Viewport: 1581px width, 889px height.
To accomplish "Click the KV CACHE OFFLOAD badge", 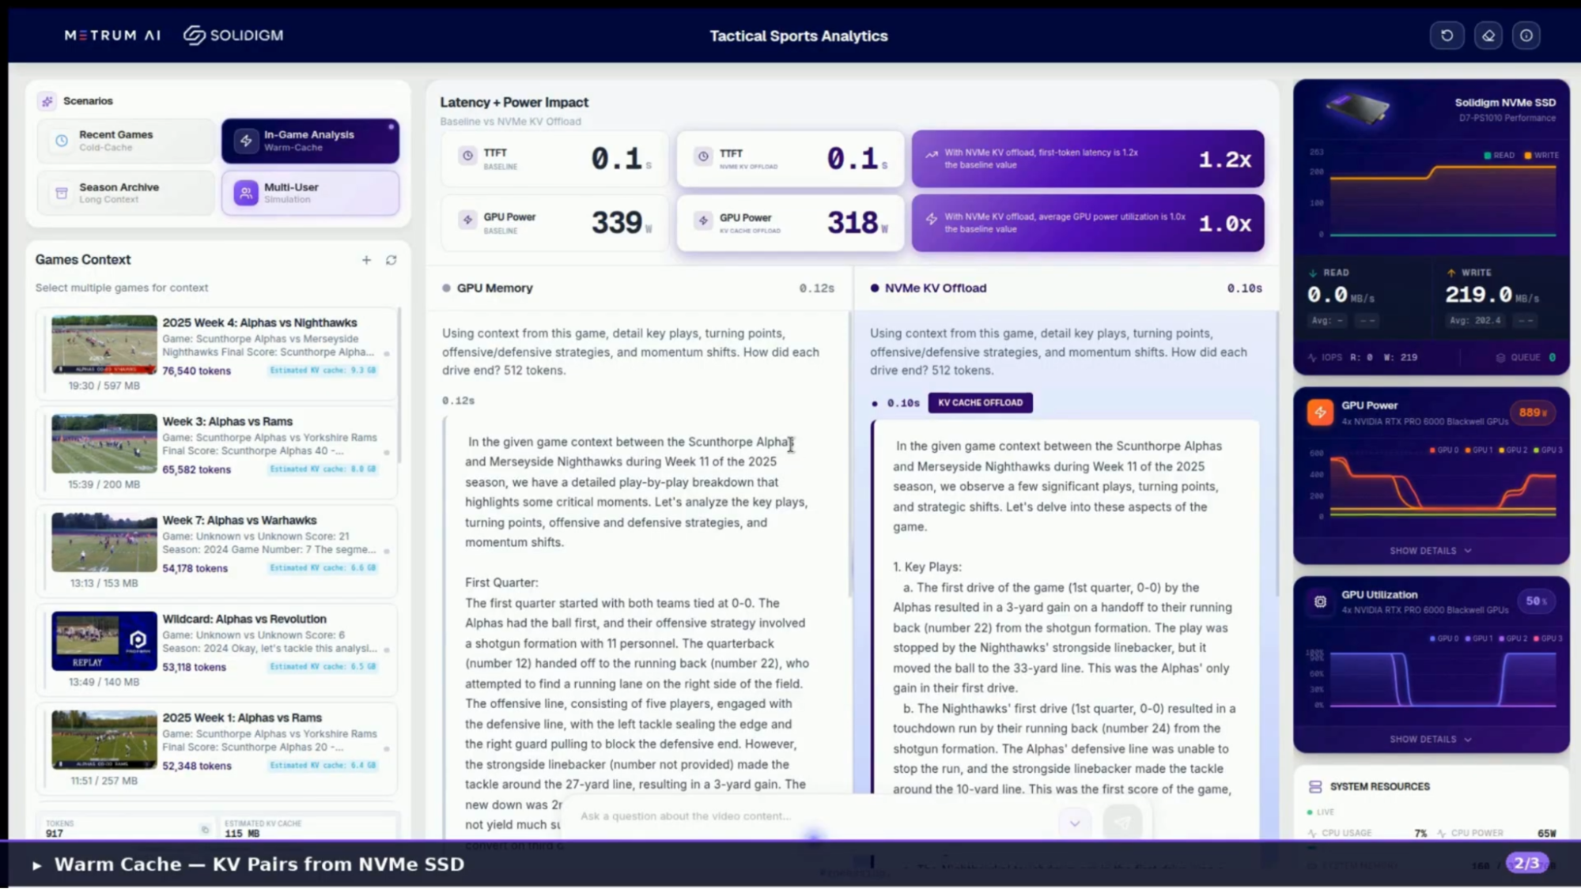I will tap(980, 402).
